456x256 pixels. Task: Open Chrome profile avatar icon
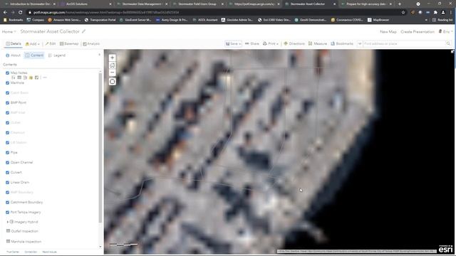443,13
